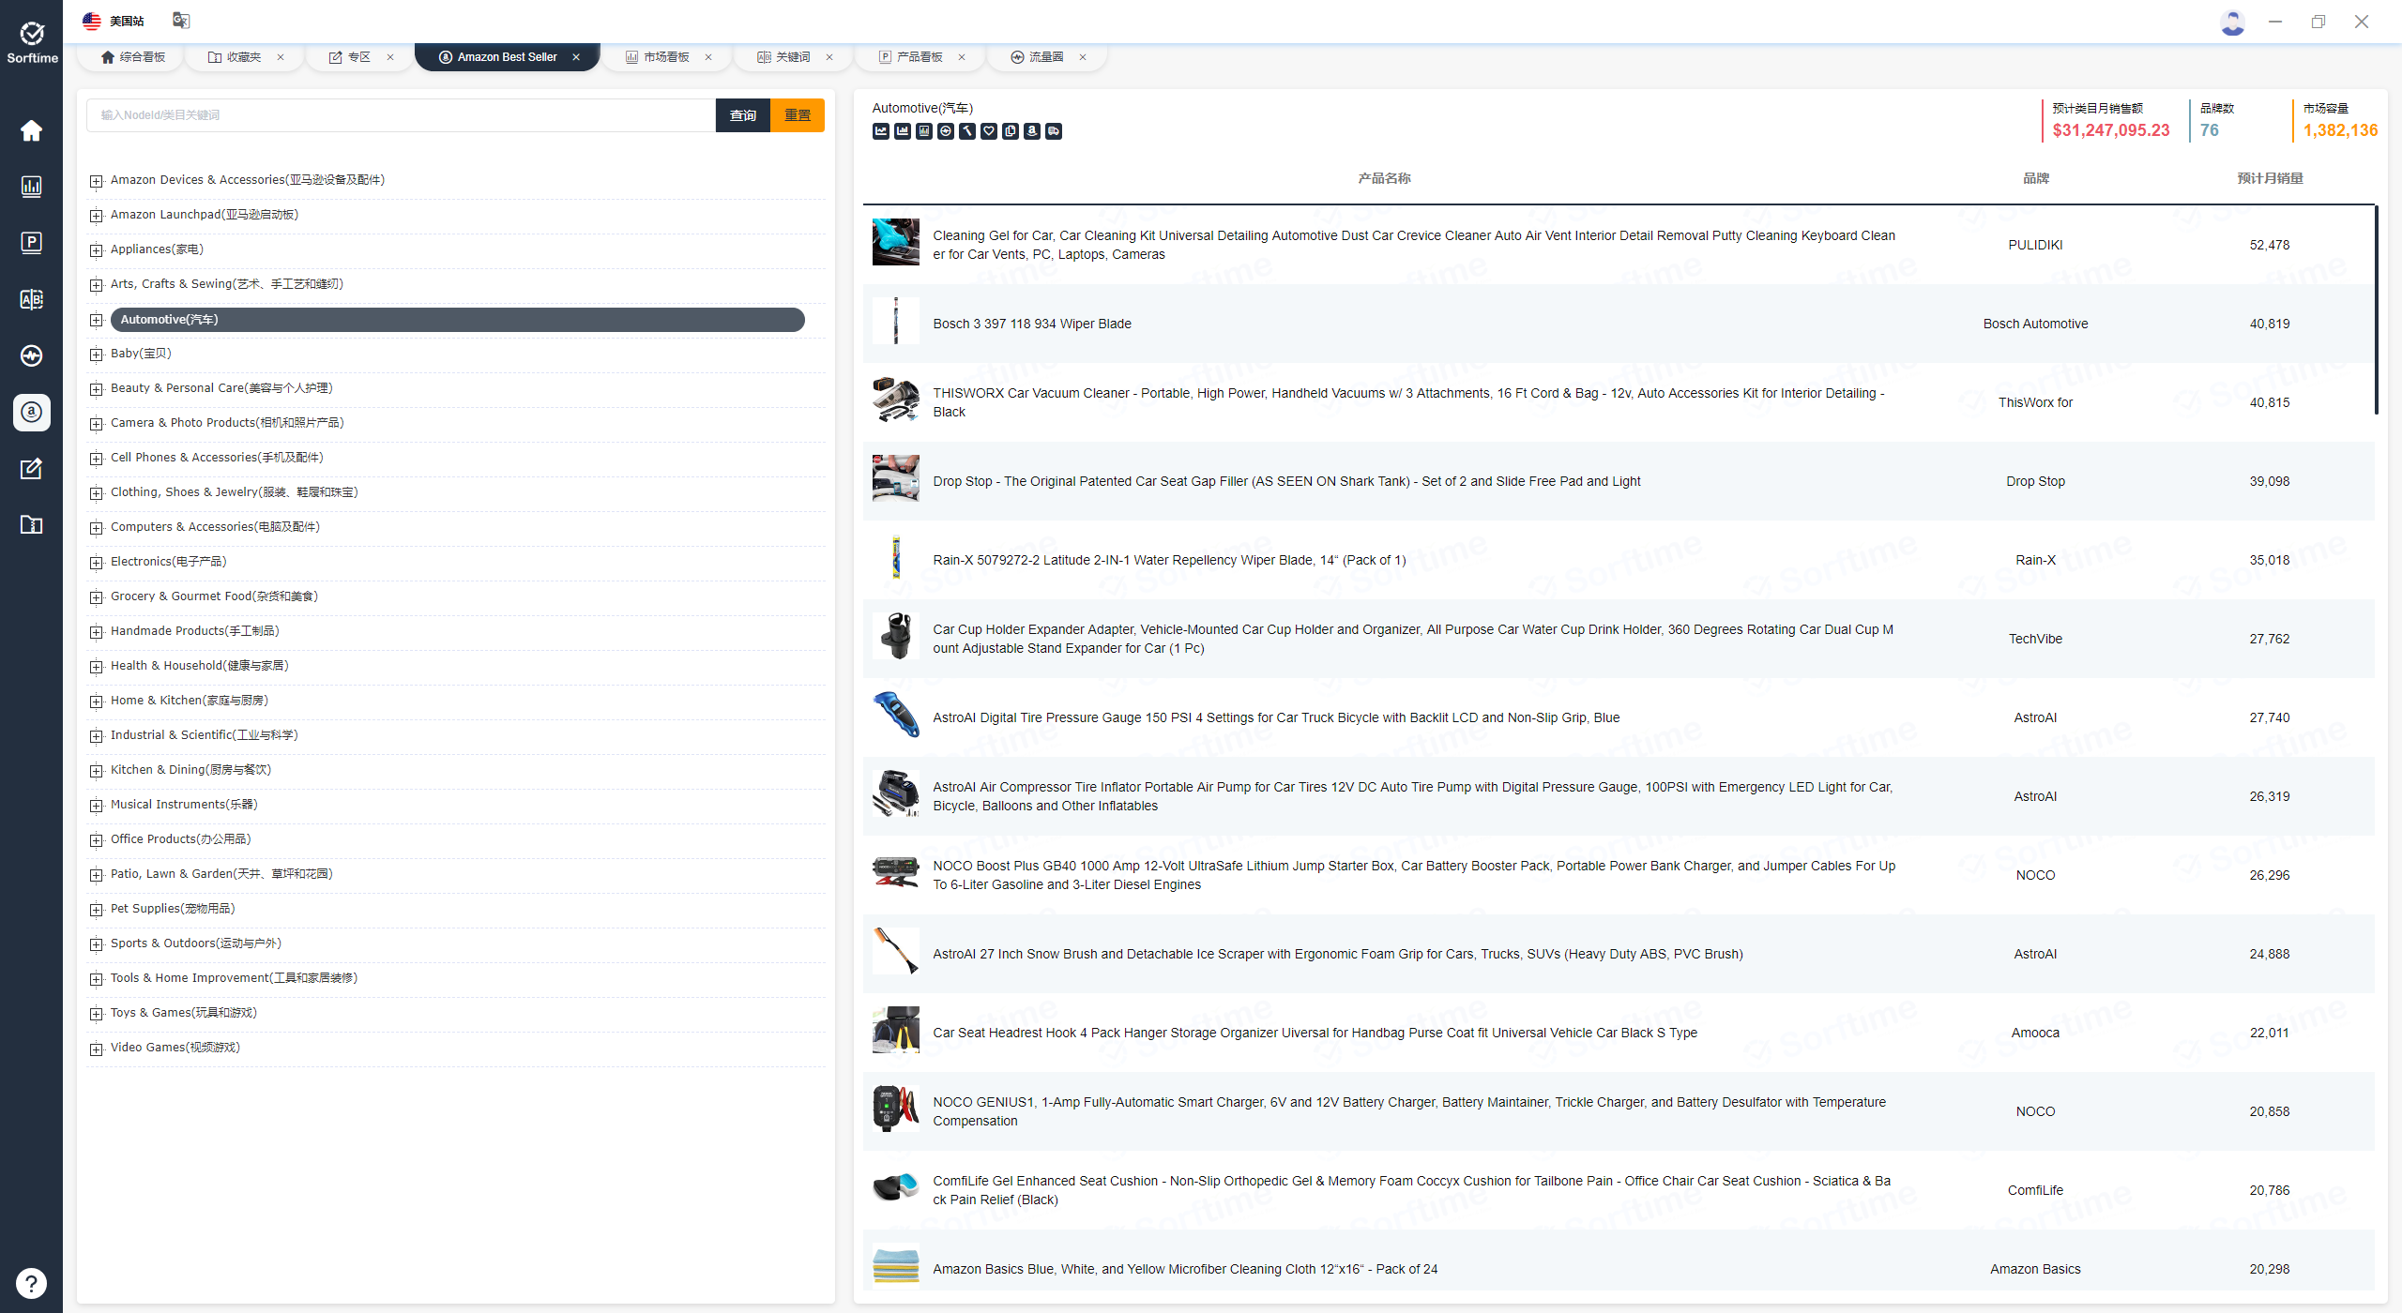Open the Drop Stop Seat Gap Filler title
The height and width of the screenshot is (1313, 2402).
(1286, 481)
